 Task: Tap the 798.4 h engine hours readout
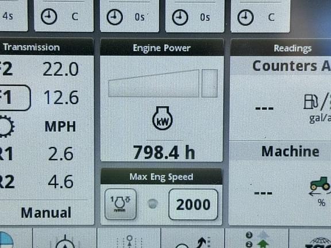[x=164, y=153]
